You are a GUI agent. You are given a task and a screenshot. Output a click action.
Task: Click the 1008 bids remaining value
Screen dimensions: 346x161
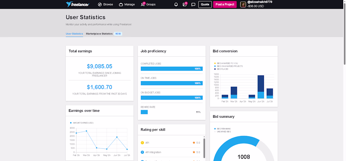pyautogui.click(x=243, y=157)
